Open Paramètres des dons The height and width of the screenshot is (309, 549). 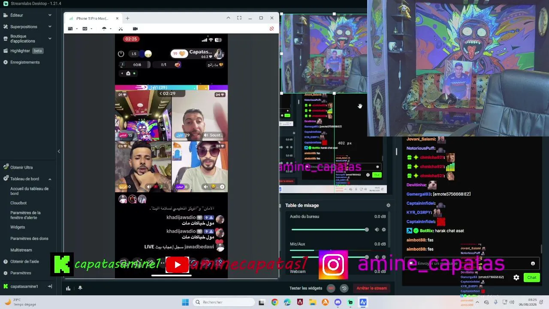29,239
